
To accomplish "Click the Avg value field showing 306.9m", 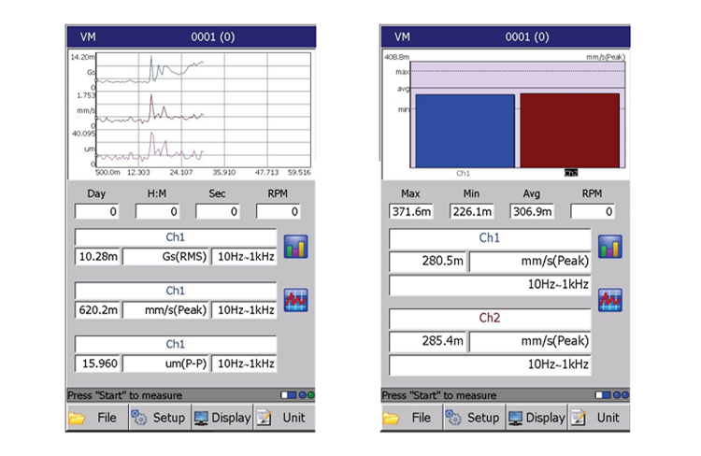I will (530, 212).
